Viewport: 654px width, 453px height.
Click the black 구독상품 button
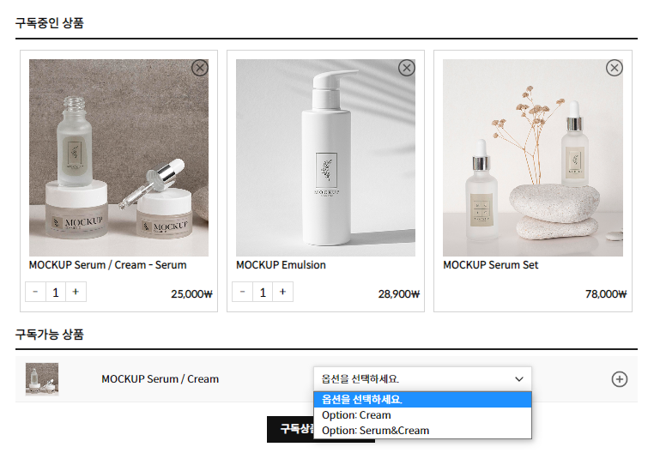click(x=290, y=429)
